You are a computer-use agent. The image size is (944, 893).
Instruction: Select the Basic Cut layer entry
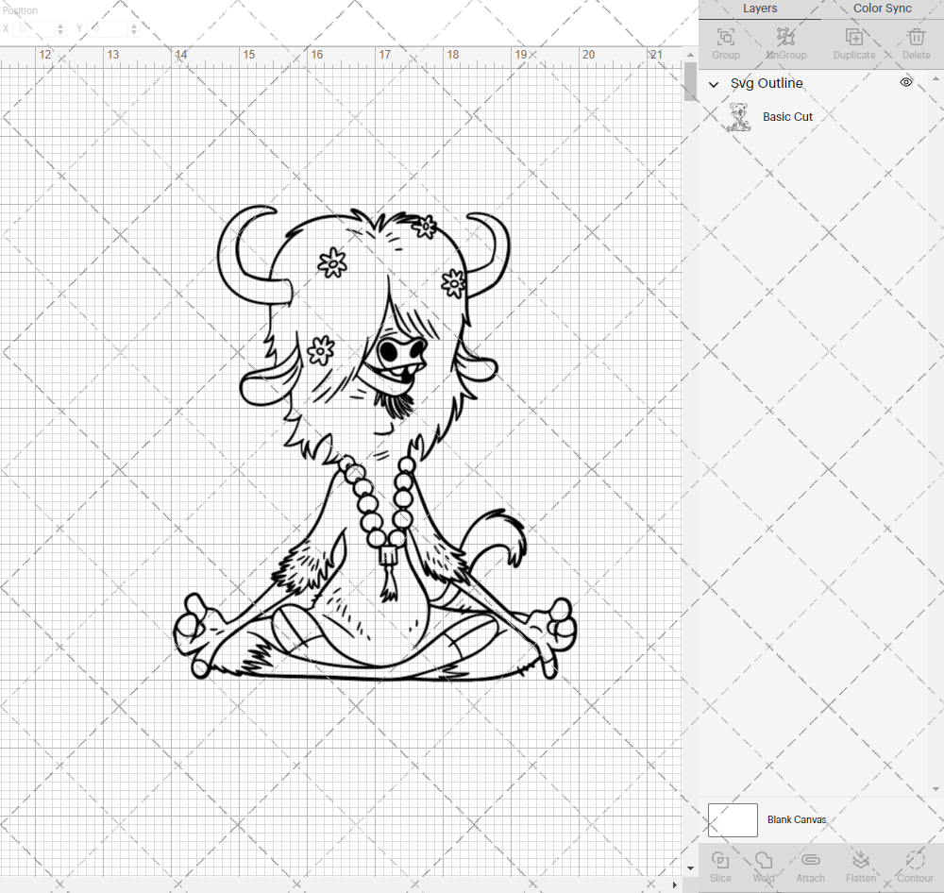787,116
